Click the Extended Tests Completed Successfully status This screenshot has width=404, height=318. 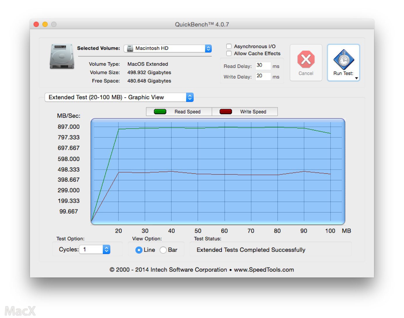pos(251,250)
